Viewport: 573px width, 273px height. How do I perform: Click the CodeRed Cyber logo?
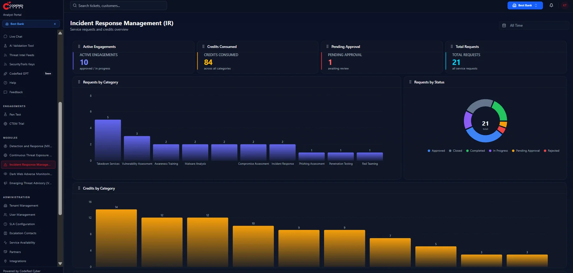coord(13,5)
